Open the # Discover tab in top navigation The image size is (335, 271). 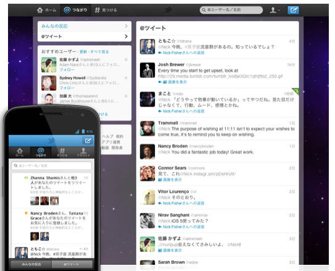(x=106, y=10)
